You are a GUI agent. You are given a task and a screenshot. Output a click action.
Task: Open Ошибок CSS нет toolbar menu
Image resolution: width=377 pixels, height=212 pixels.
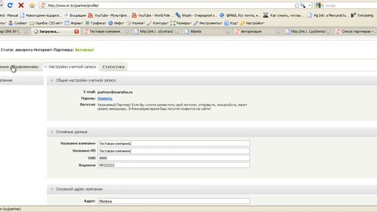click(46, 23)
